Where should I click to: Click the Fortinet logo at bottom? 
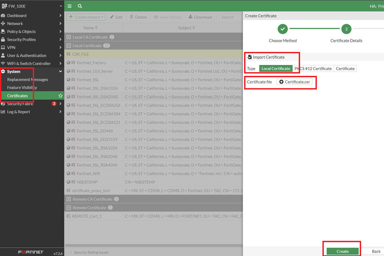tap(31, 252)
